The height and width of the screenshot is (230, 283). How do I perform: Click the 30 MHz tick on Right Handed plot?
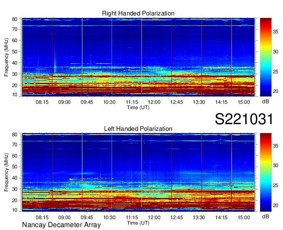click(15, 74)
